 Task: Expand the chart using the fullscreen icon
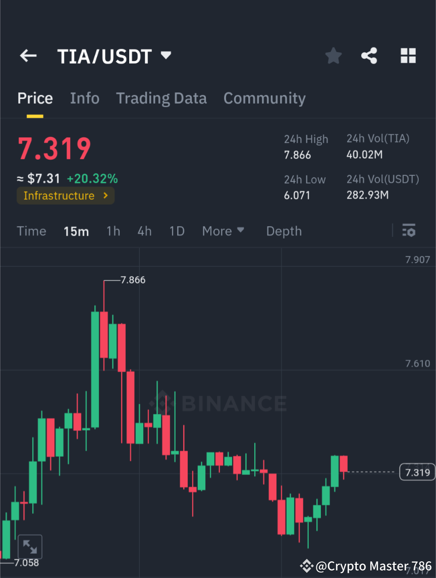point(30,546)
